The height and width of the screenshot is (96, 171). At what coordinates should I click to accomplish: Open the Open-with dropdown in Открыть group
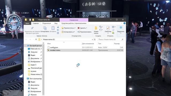click(x=114, y=27)
